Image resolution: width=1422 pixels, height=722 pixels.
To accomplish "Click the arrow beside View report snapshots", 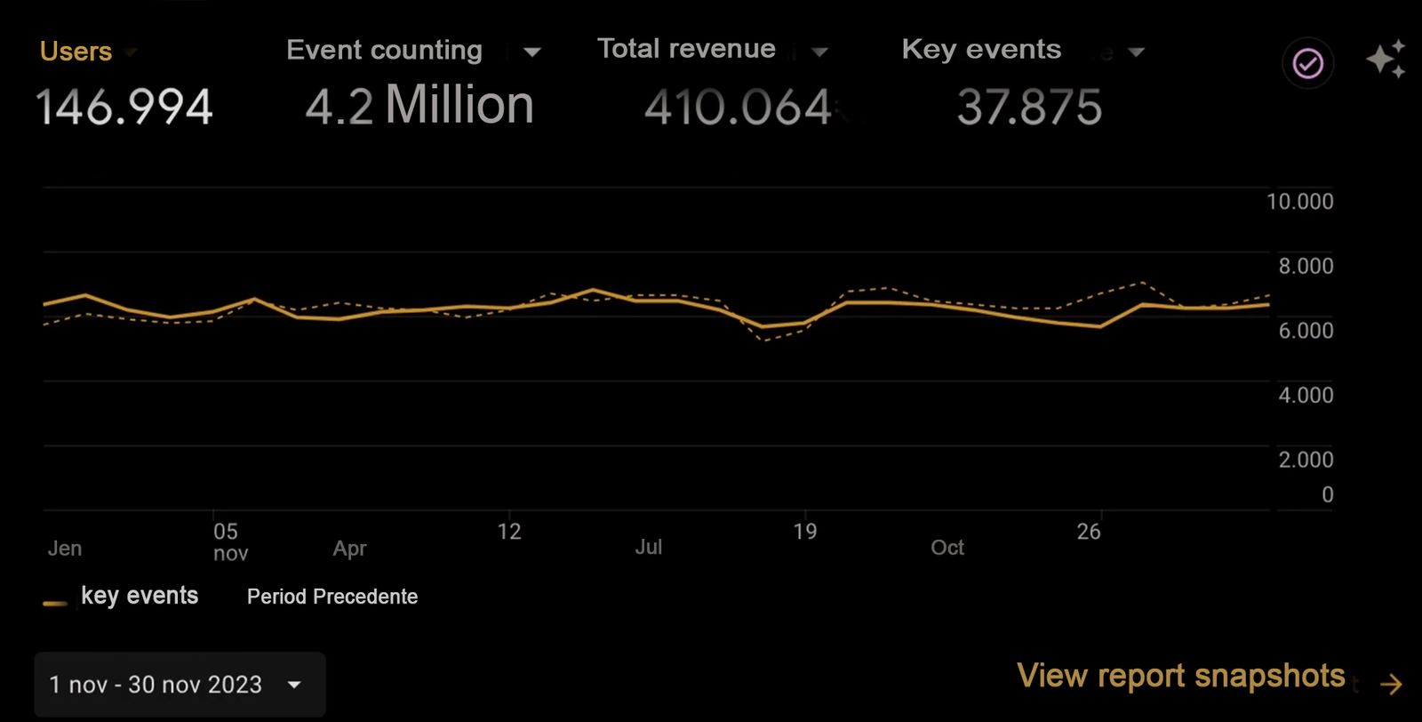I will point(1391,683).
